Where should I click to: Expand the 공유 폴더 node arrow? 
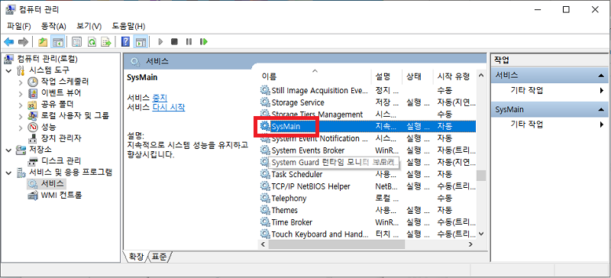21,105
